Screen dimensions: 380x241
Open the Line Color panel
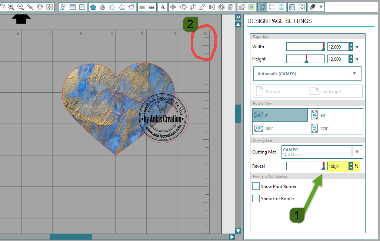tap(142, 7)
